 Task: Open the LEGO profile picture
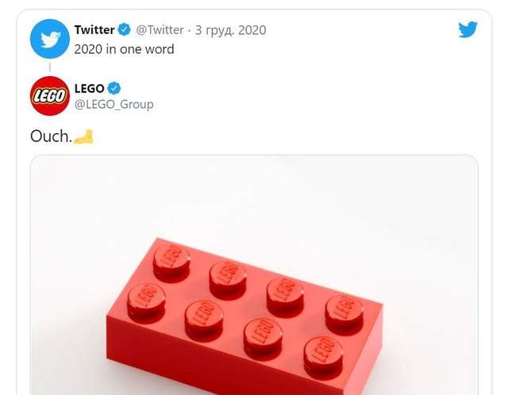49,96
